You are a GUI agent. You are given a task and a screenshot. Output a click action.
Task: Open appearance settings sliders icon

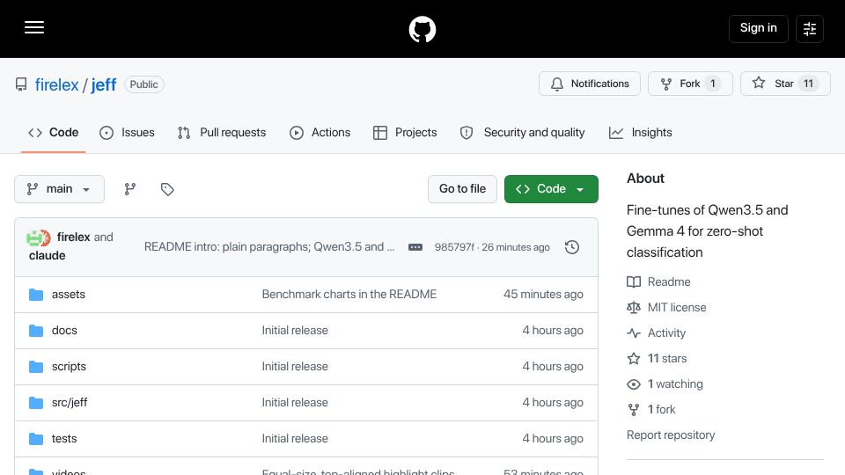[810, 28]
